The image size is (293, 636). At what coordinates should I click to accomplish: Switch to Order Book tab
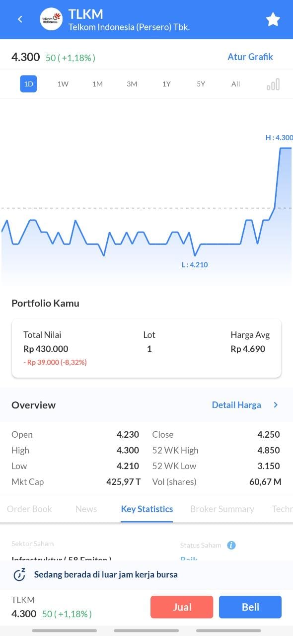(x=29, y=509)
